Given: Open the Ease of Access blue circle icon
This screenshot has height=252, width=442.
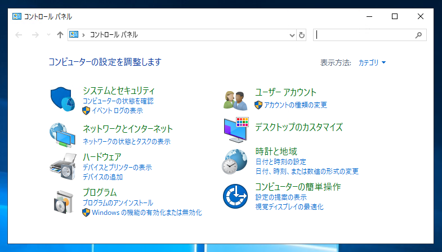Looking at the screenshot, I should (x=235, y=196).
